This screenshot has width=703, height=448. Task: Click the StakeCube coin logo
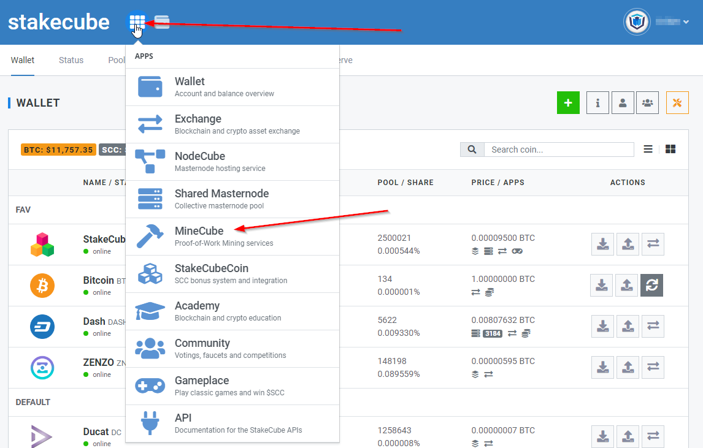[42, 245]
